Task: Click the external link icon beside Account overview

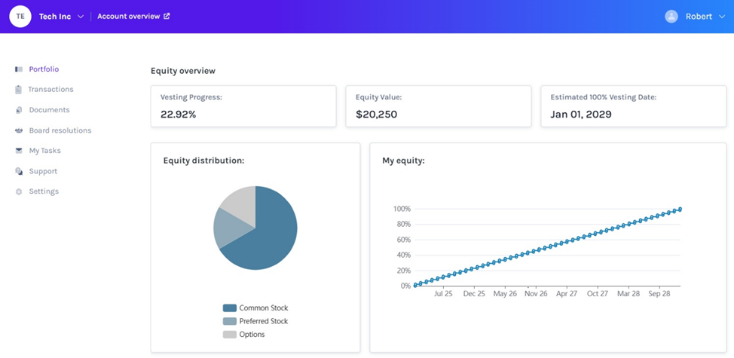Action: pyautogui.click(x=167, y=17)
